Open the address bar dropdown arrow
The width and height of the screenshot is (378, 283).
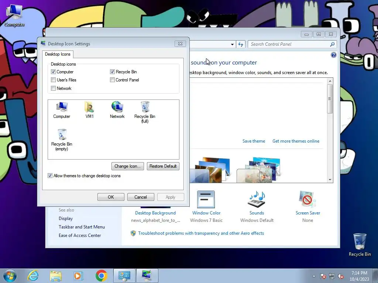(232, 44)
